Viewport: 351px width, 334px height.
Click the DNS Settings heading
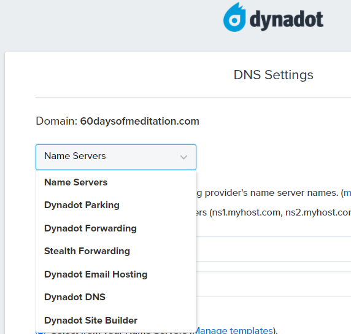(x=273, y=75)
